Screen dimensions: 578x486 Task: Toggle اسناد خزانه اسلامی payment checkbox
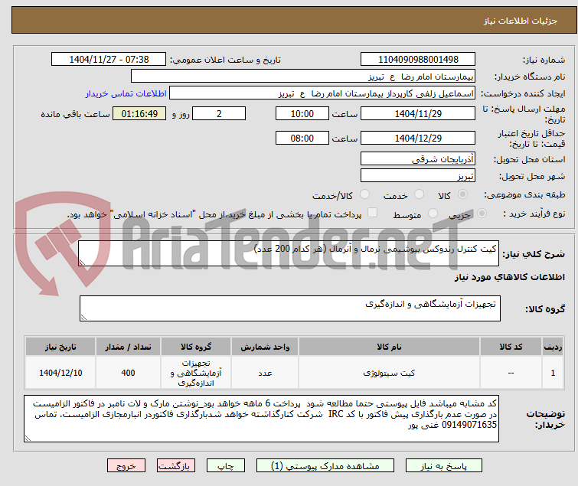[373, 213]
